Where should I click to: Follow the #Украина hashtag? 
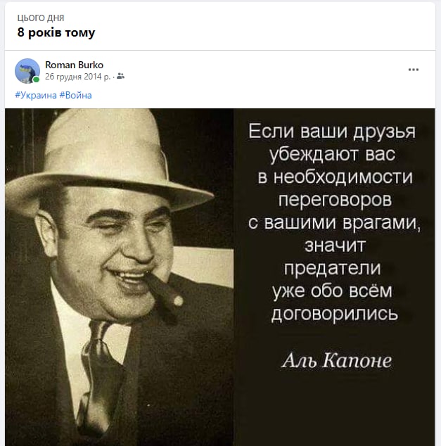36,95
